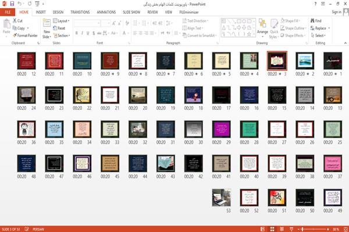349x232 pixels.
Task: Fit slide to current window icon
Action: point(346,229)
